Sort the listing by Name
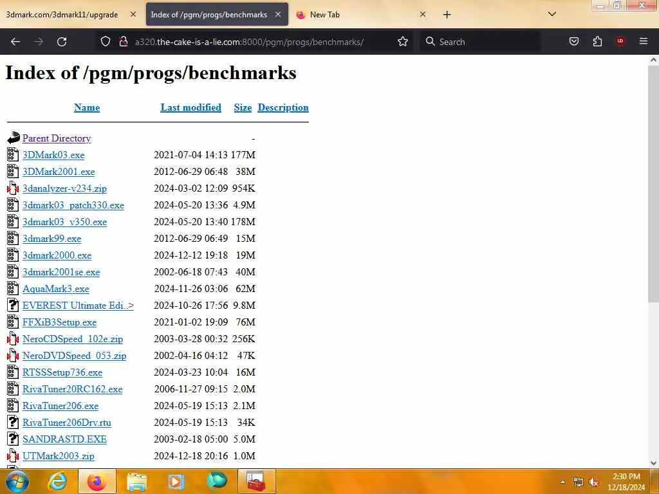 pos(87,107)
